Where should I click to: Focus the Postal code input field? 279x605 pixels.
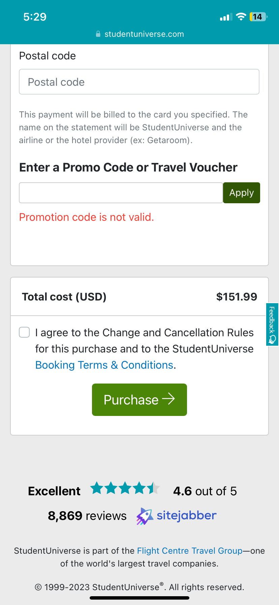[139, 82]
